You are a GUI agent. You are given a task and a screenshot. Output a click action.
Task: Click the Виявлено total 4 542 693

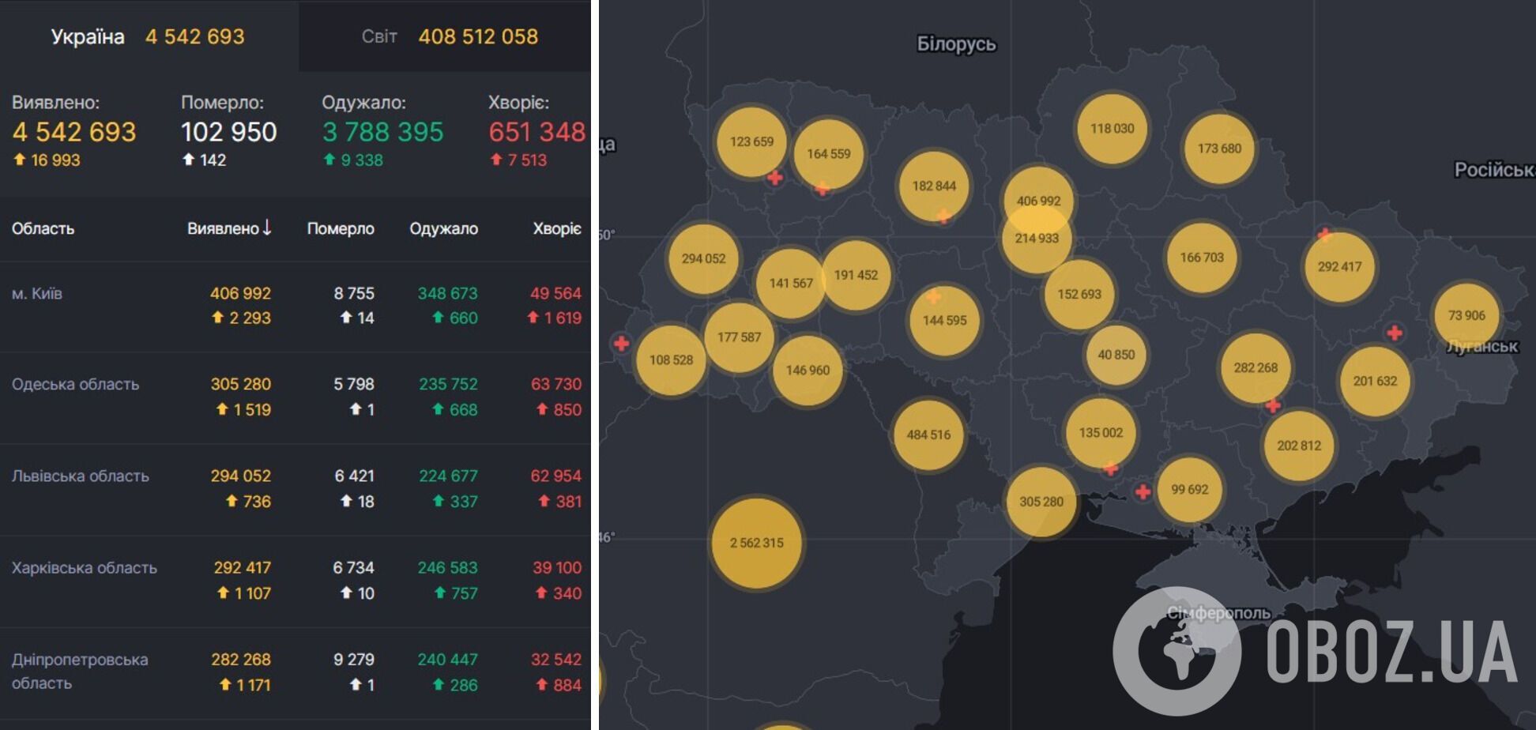point(74,132)
